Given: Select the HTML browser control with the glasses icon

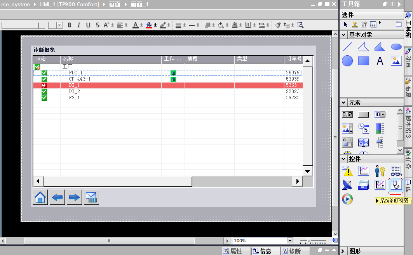Looking at the screenshot, I should 396,171.
